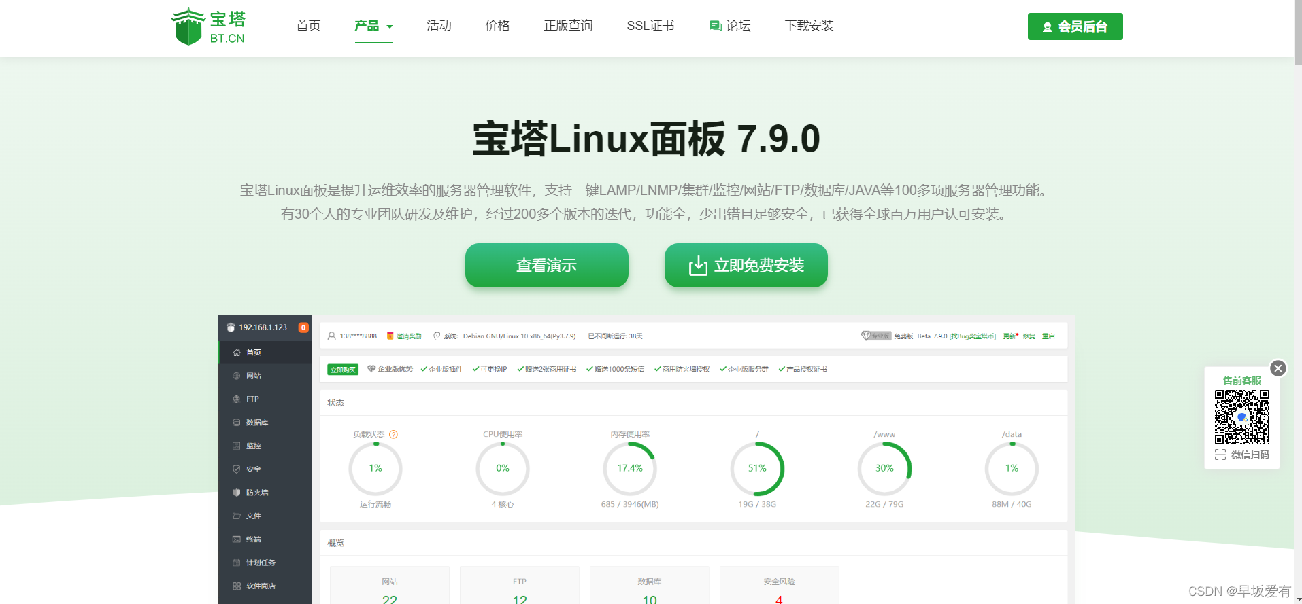Select 安全 shield icon in sidebar
The image size is (1302, 604).
click(237, 469)
